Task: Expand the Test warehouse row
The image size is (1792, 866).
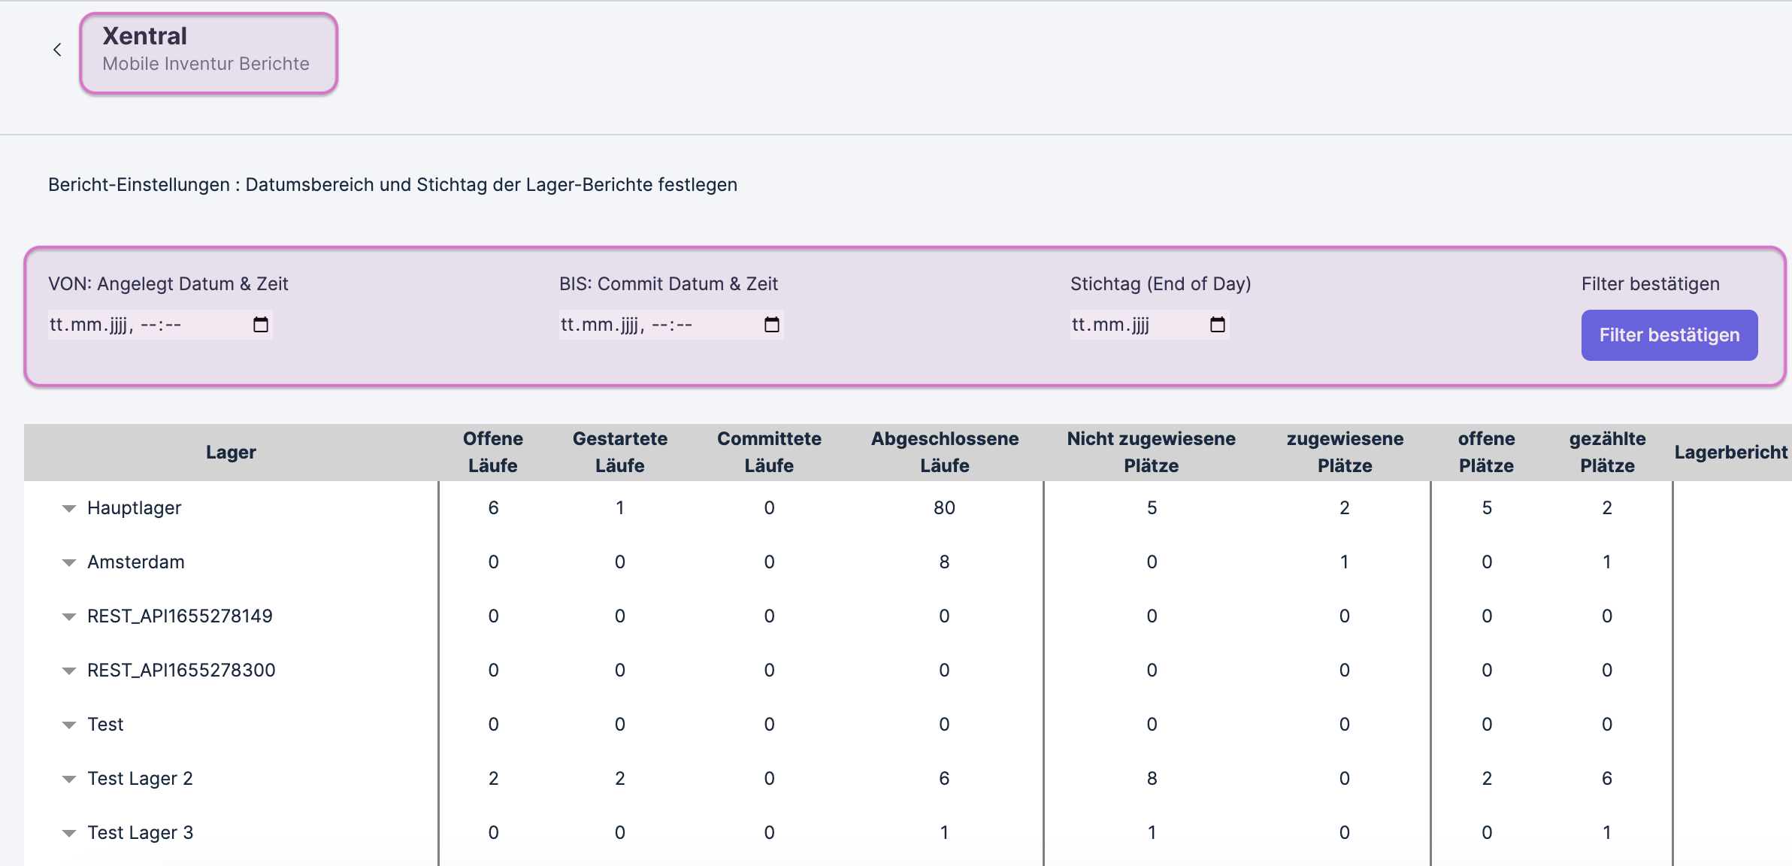Action: 69,725
